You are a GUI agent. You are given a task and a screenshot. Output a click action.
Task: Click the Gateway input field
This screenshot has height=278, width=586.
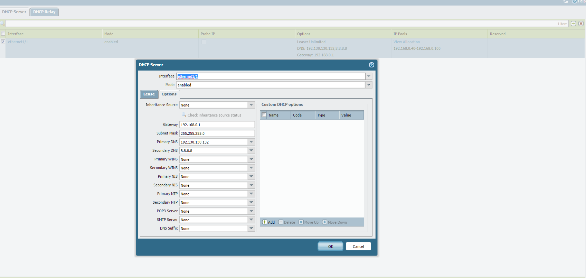217,125
